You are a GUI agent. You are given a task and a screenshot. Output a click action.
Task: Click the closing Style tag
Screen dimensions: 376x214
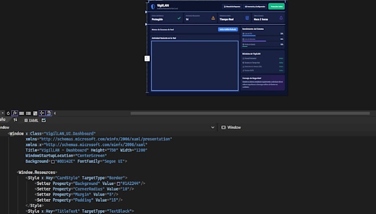click(34, 206)
